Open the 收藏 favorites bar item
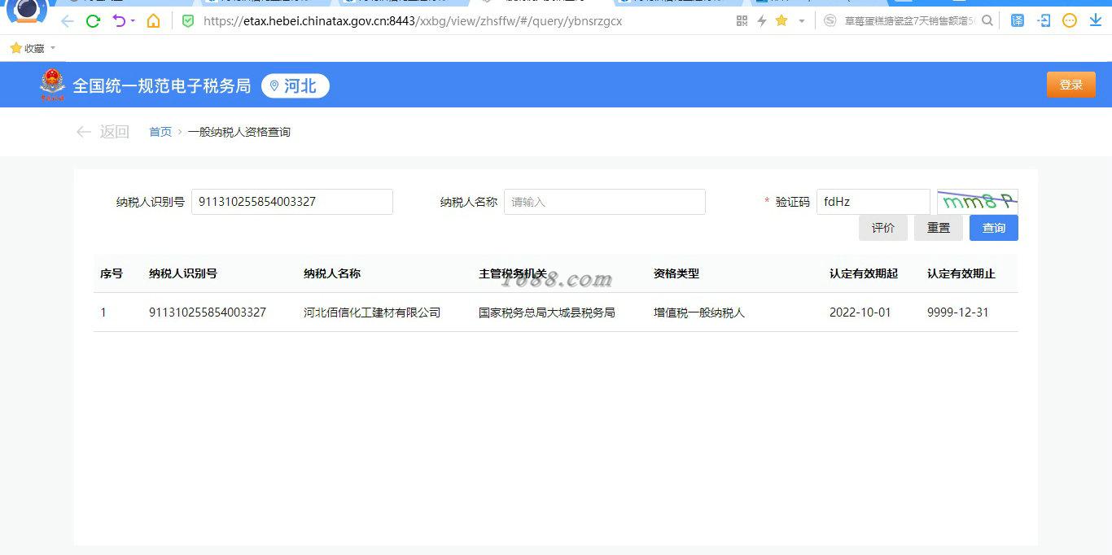 coord(28,49)
